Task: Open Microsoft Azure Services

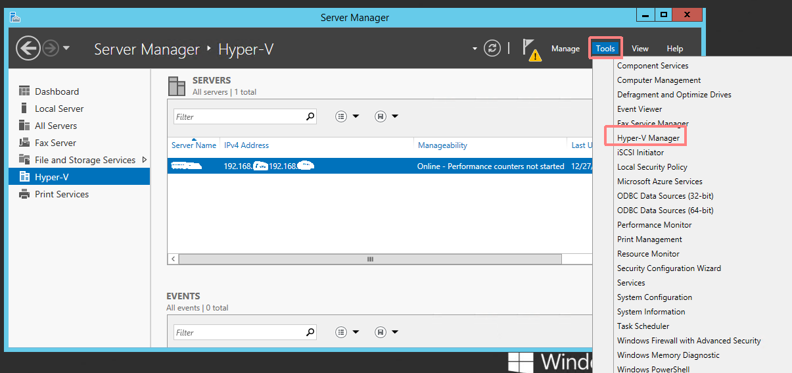Action: pos(660,182)
